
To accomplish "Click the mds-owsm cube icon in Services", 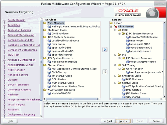I will (x=49, y=44).
